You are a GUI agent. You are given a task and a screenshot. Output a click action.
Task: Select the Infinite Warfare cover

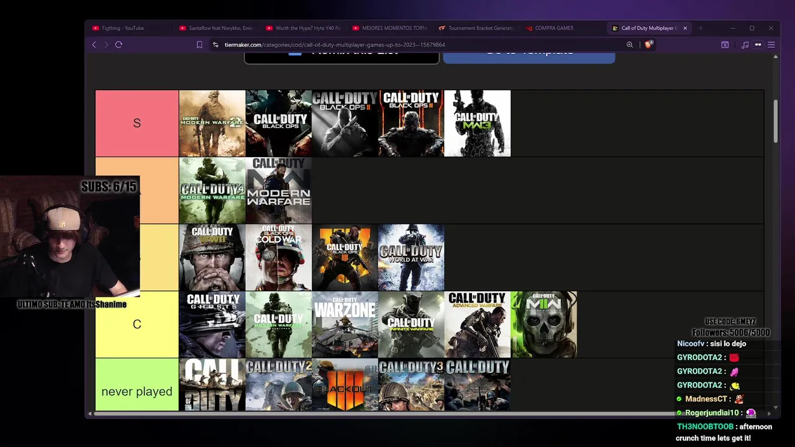[411, 324]
